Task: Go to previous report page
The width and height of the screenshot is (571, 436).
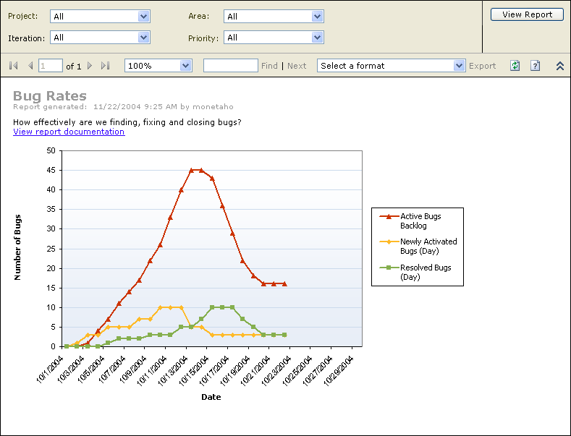Action: [30, 66]
